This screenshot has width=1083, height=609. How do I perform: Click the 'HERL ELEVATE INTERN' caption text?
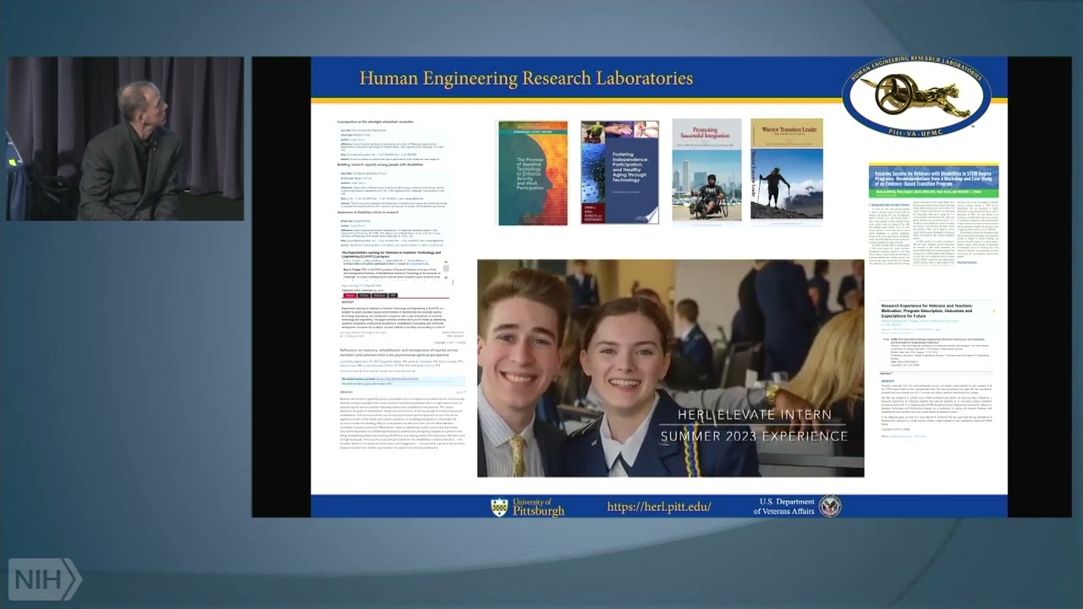click(755, 415)
